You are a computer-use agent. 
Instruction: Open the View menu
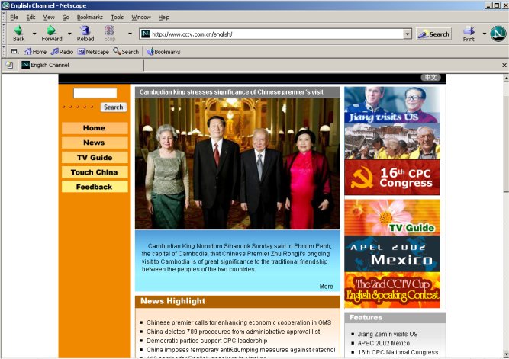(x=49, y=18)
